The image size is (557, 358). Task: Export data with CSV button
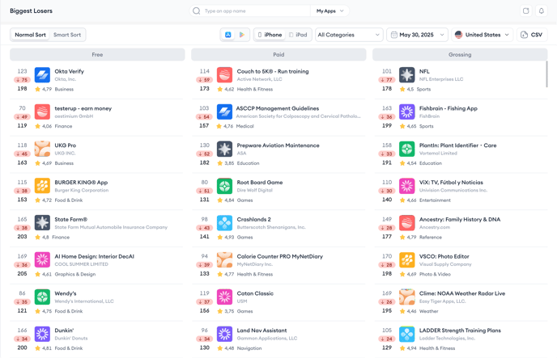[x=532, y=35]
